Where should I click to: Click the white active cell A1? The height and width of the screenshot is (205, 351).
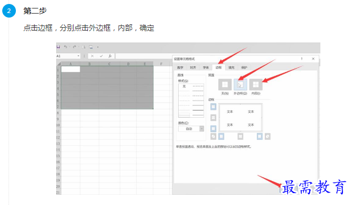(x=70, y=69)
